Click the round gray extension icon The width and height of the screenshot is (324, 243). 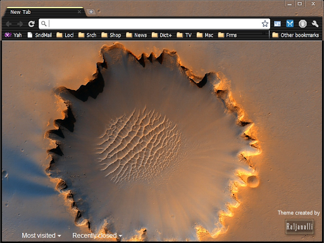pyautogui.click(x=302, y=23)
